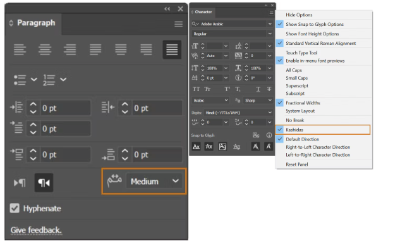Toggle the Hyphenate checkbox
393x248 pixels.
click(15, 208)
